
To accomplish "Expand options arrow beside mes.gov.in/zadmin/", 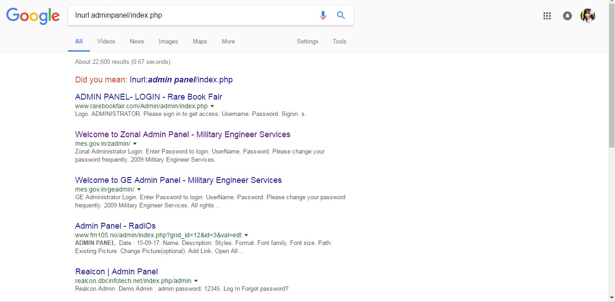I will click(x=135, y=144).
